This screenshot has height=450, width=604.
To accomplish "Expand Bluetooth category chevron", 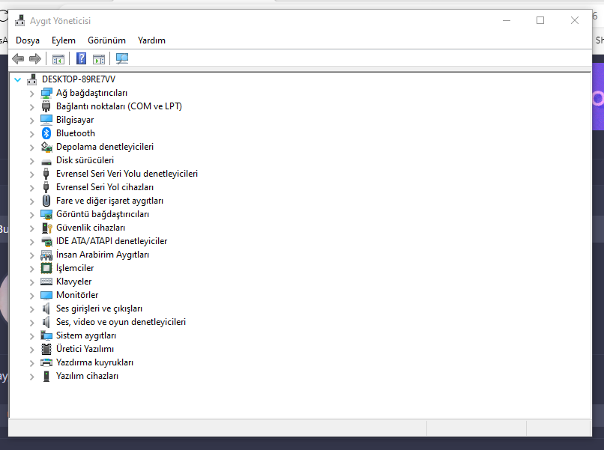I will pos(31,134).
